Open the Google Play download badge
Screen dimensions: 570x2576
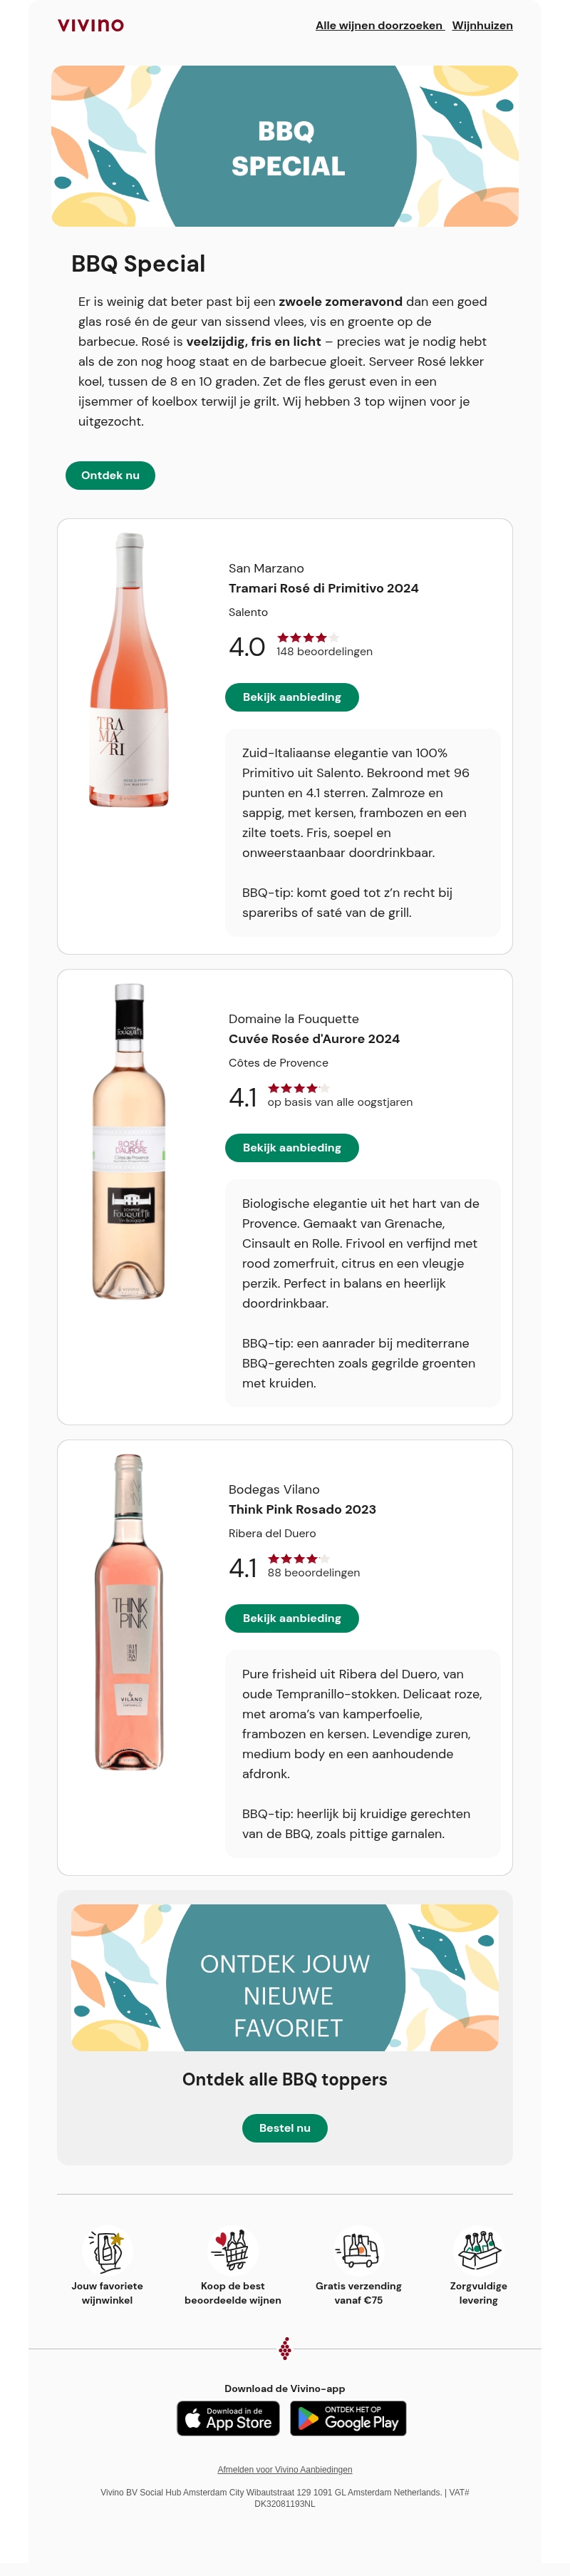348,2418
